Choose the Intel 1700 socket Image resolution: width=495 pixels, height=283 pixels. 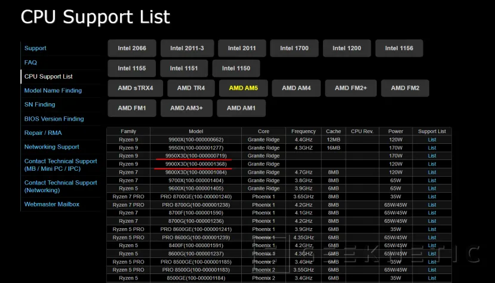pos(294,48)
